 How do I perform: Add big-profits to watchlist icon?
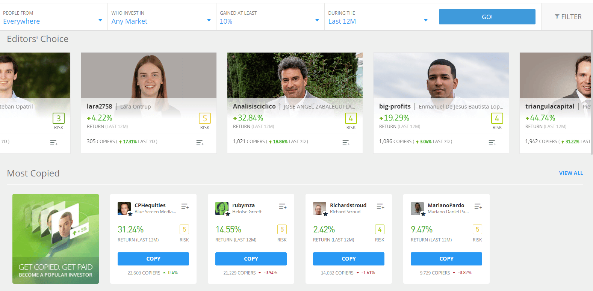pyautogui.click(x=492, y=143)
